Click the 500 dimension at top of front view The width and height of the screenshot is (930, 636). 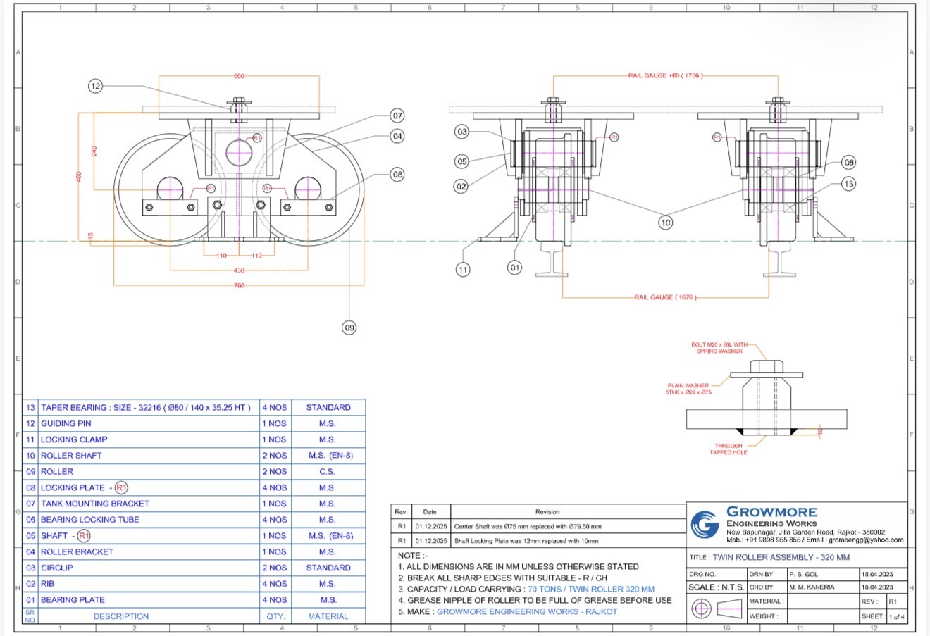240,76
